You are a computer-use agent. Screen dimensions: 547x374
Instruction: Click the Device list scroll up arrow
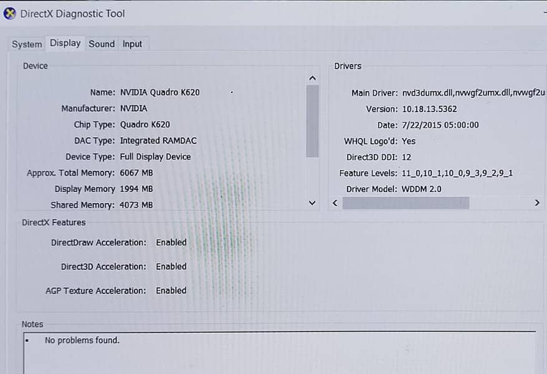[x=313, y=78]
